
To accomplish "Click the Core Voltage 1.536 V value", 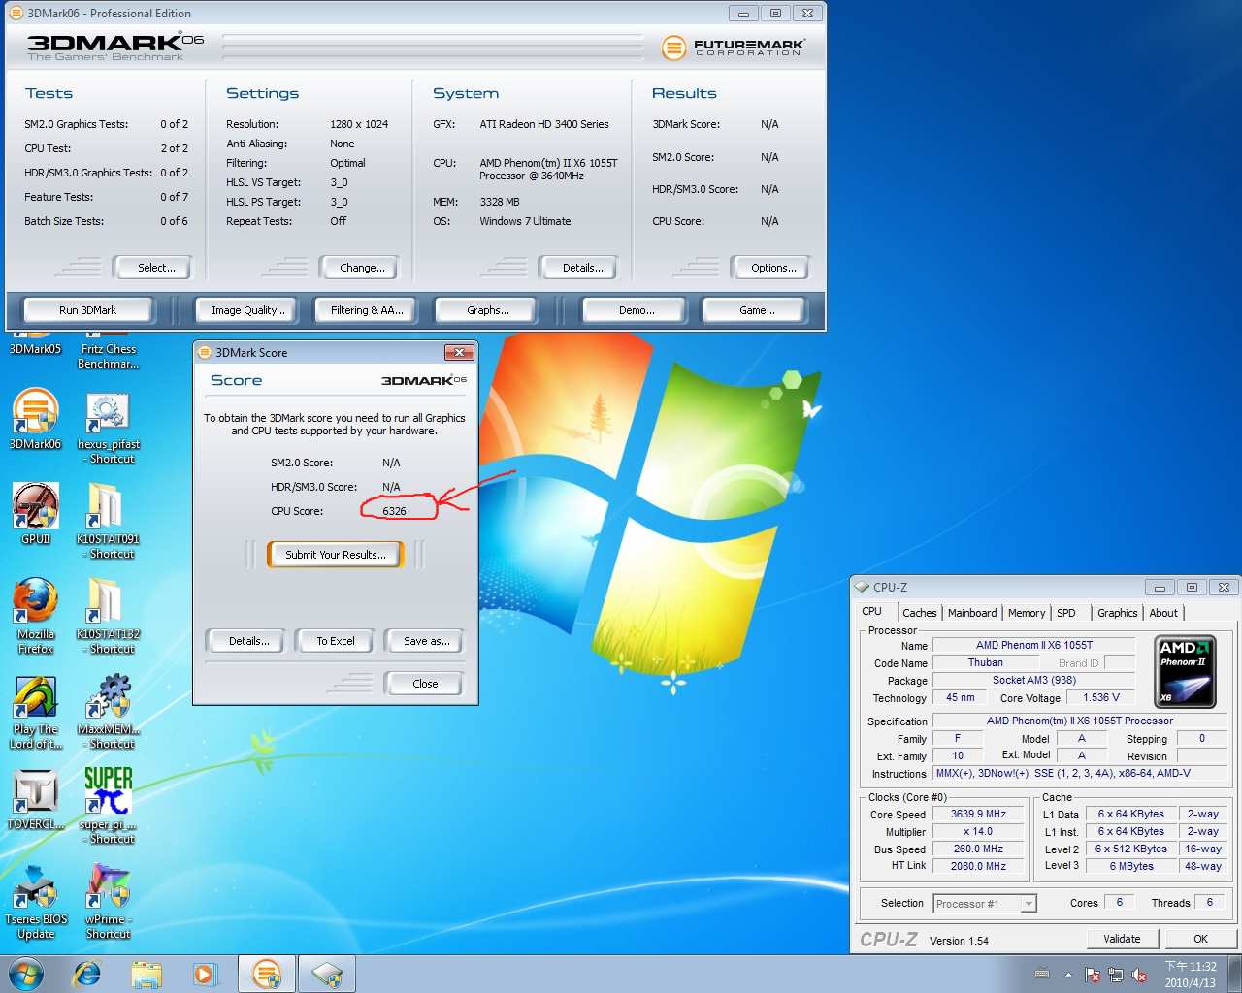I will point(1101,697).
